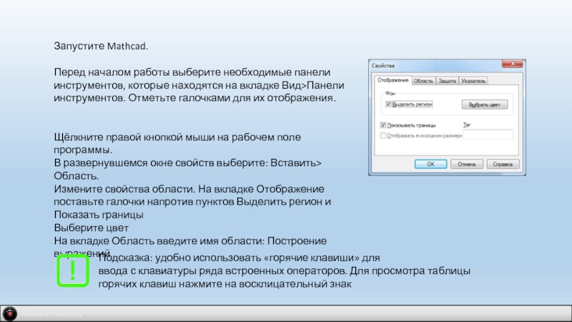This screenshot has height=322, width=572.
Task: Click the text 'Показать границы'
Action: [99, 215]
